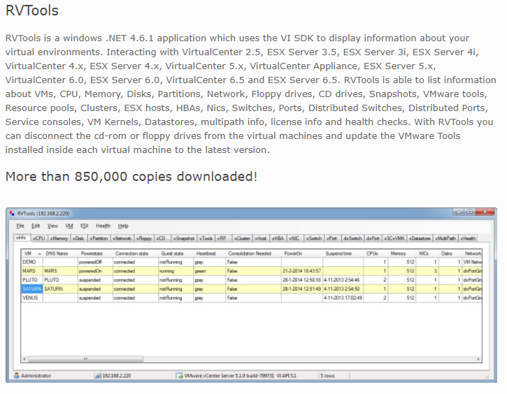The image size is (507, 394).
Task: Show the dvPort tab
Action: click(x=373, y=238)
